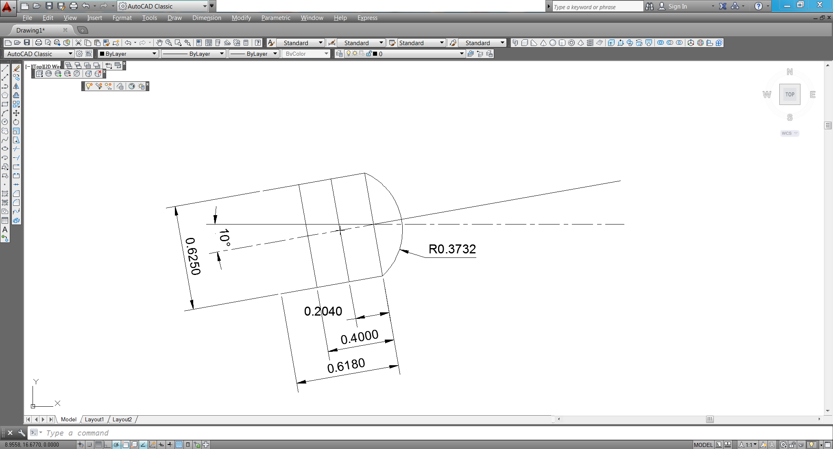The image size is (833, 449).
Task: Click the Plot (print) icon in the standard toolbar
Action: point(39,43)
